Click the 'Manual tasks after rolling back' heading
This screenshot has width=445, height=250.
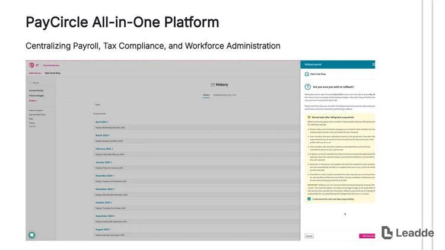click(x=333, y=117)
